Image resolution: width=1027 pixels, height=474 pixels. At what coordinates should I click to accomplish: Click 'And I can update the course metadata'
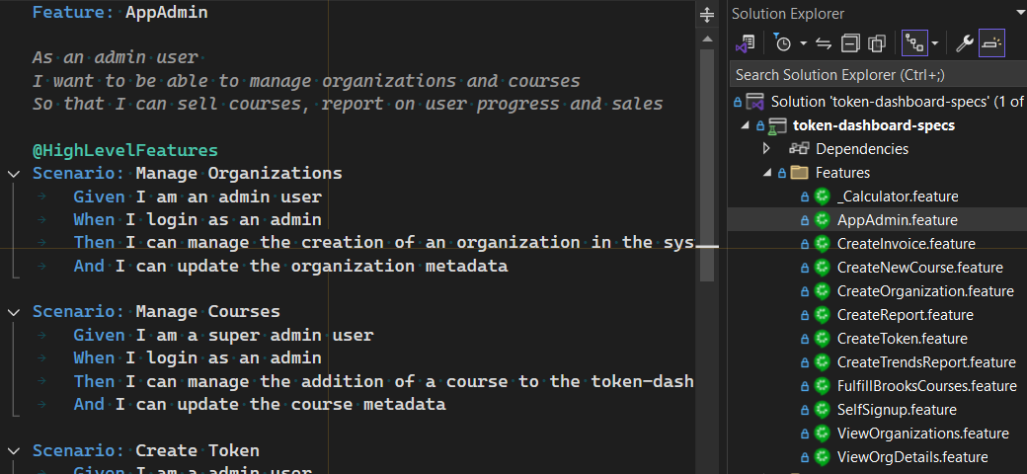260,404
